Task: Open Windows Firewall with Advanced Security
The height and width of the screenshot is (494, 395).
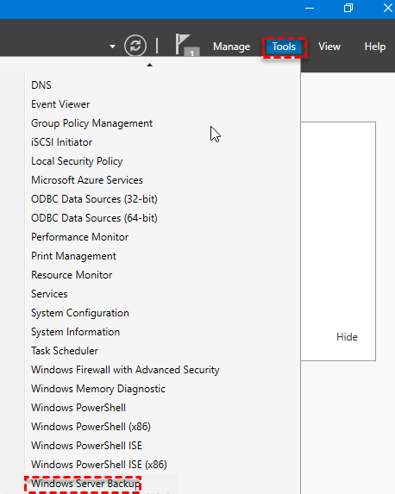Action: pyautogui.click(x=125, y=370)
